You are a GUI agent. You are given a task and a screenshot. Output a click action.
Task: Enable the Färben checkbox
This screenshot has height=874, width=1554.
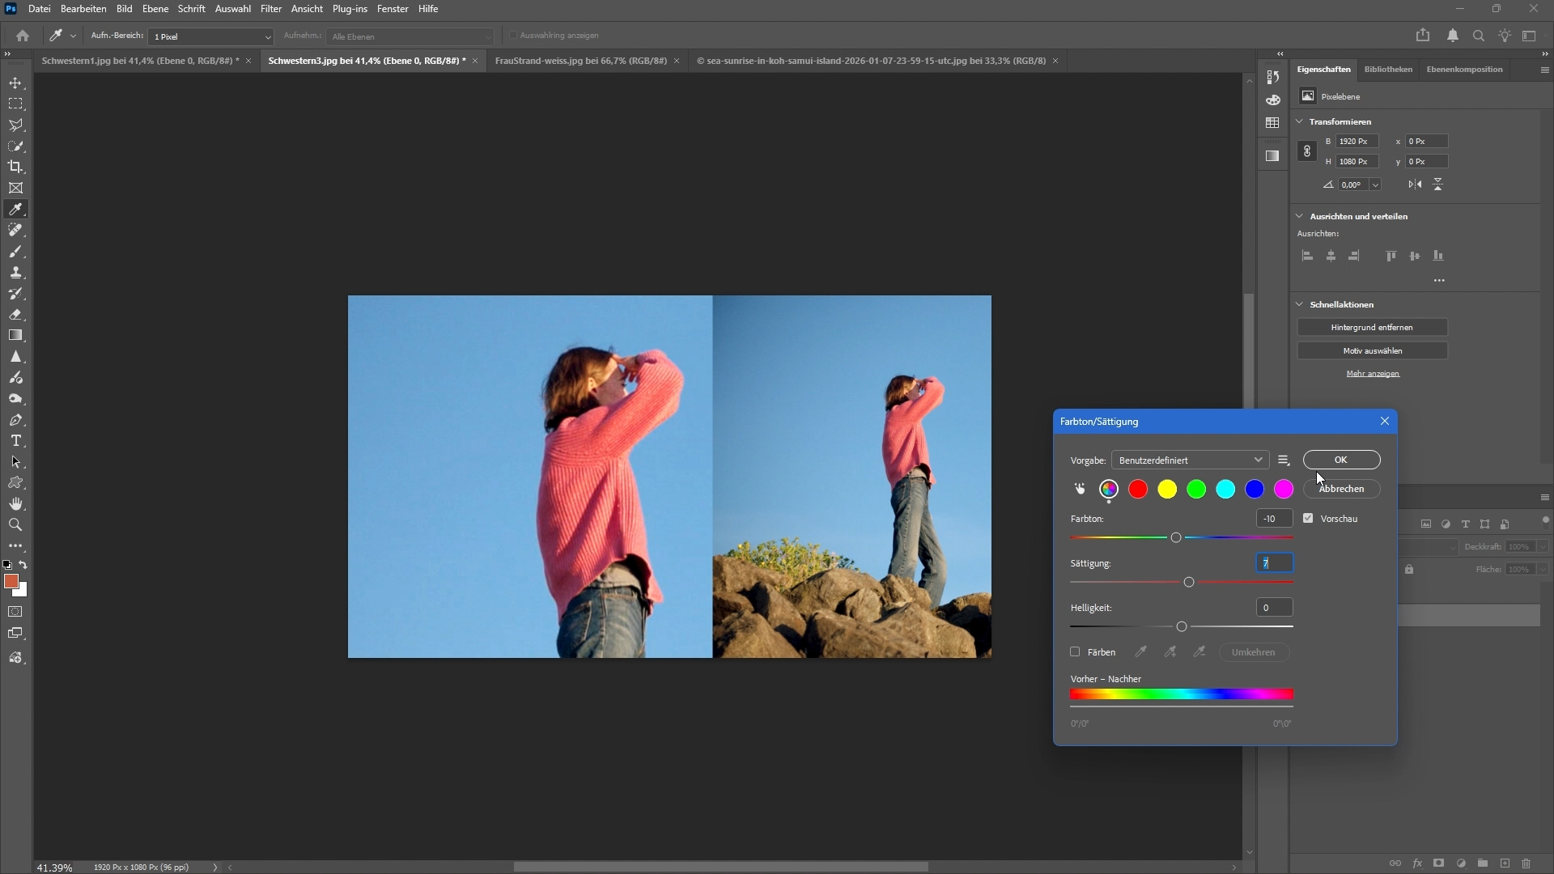tap(1075, 652)
